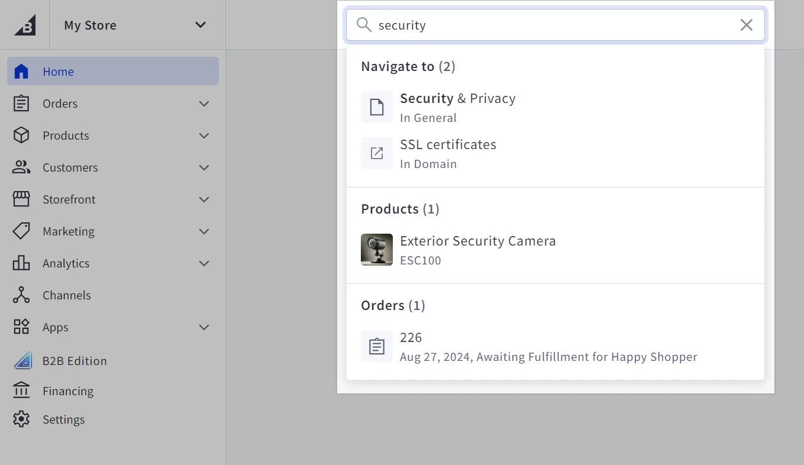The height and width of the screenshot is (465, 804).
Task: Expand the Orders menu chevron
Action: [204, 104]
